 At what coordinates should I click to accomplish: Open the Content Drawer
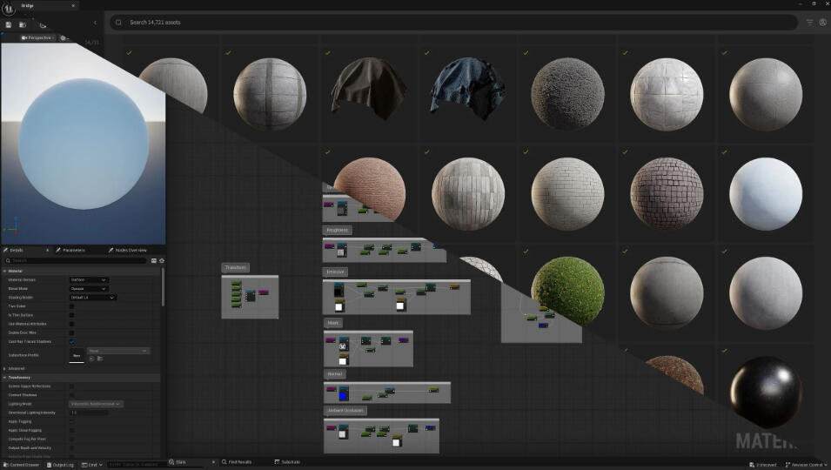21,465
